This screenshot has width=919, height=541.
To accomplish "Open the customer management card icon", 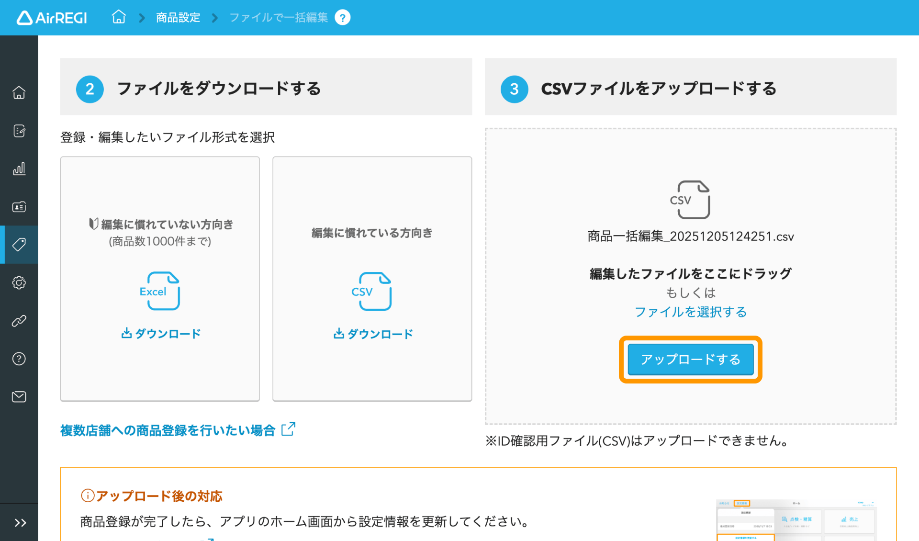I will [x=19, y=207].
